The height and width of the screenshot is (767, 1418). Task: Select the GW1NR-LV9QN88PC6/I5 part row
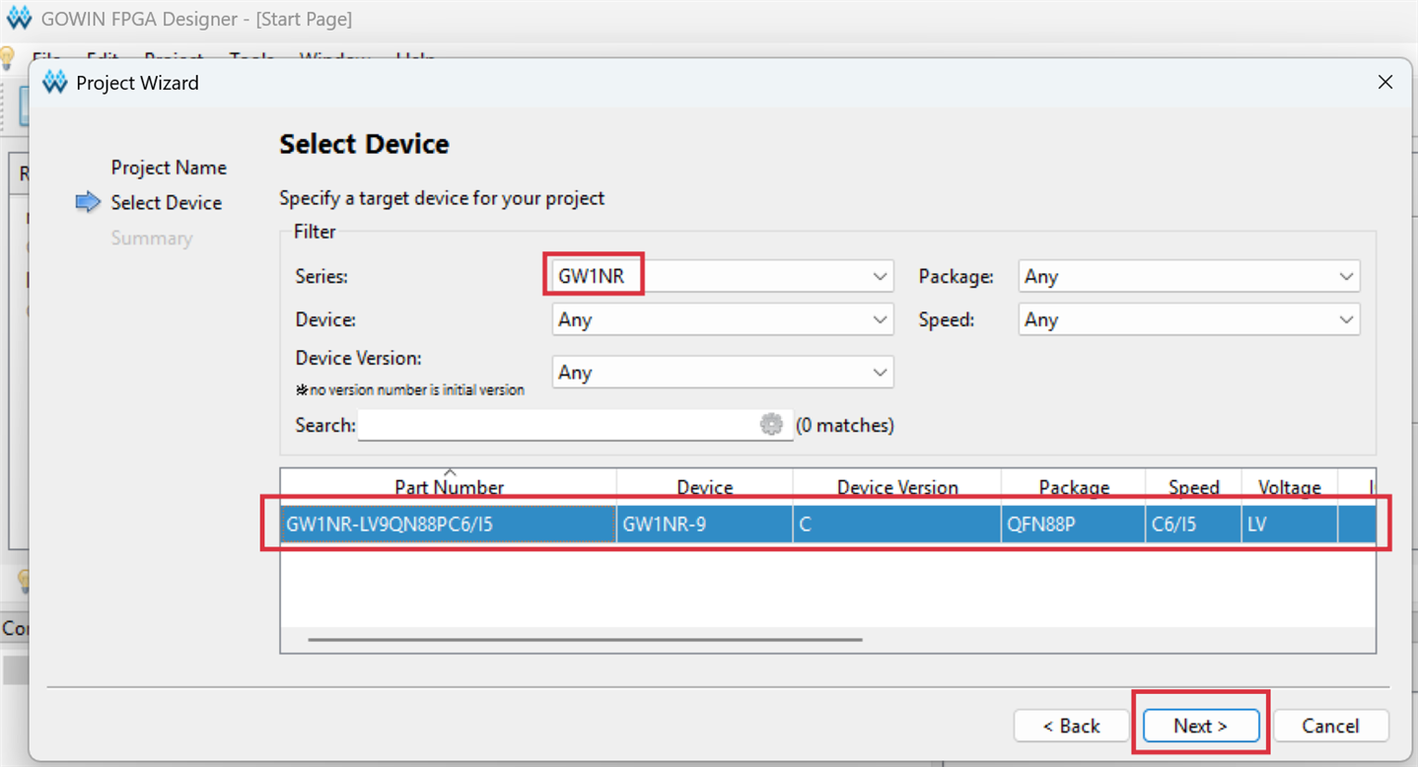coord(828,524)
